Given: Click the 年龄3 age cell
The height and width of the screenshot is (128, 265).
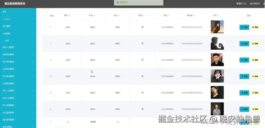Looking at the screenshot, I should coord(118,60).
